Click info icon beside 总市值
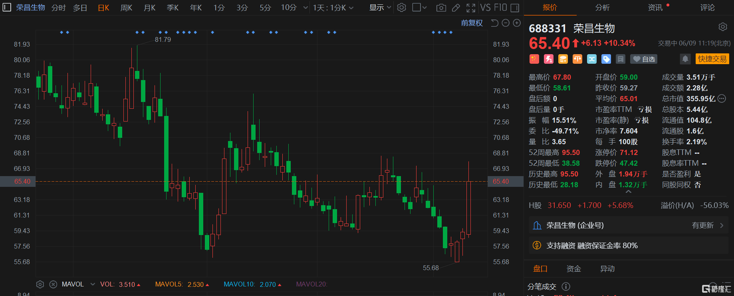Screen dimensions: 734x296 [x=722, y=98]
